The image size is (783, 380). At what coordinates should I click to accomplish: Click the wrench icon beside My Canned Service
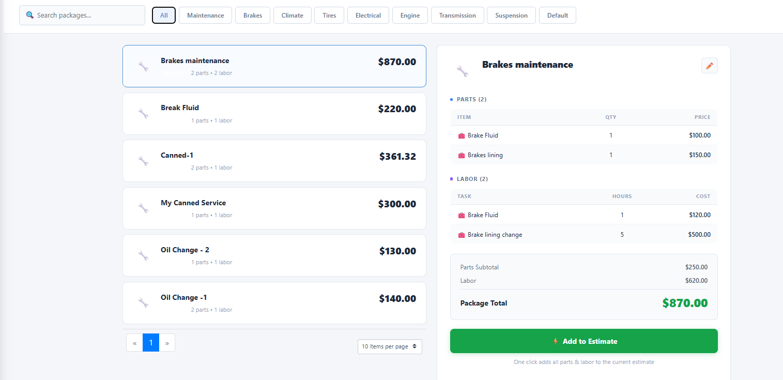click(x=143, y=208)
